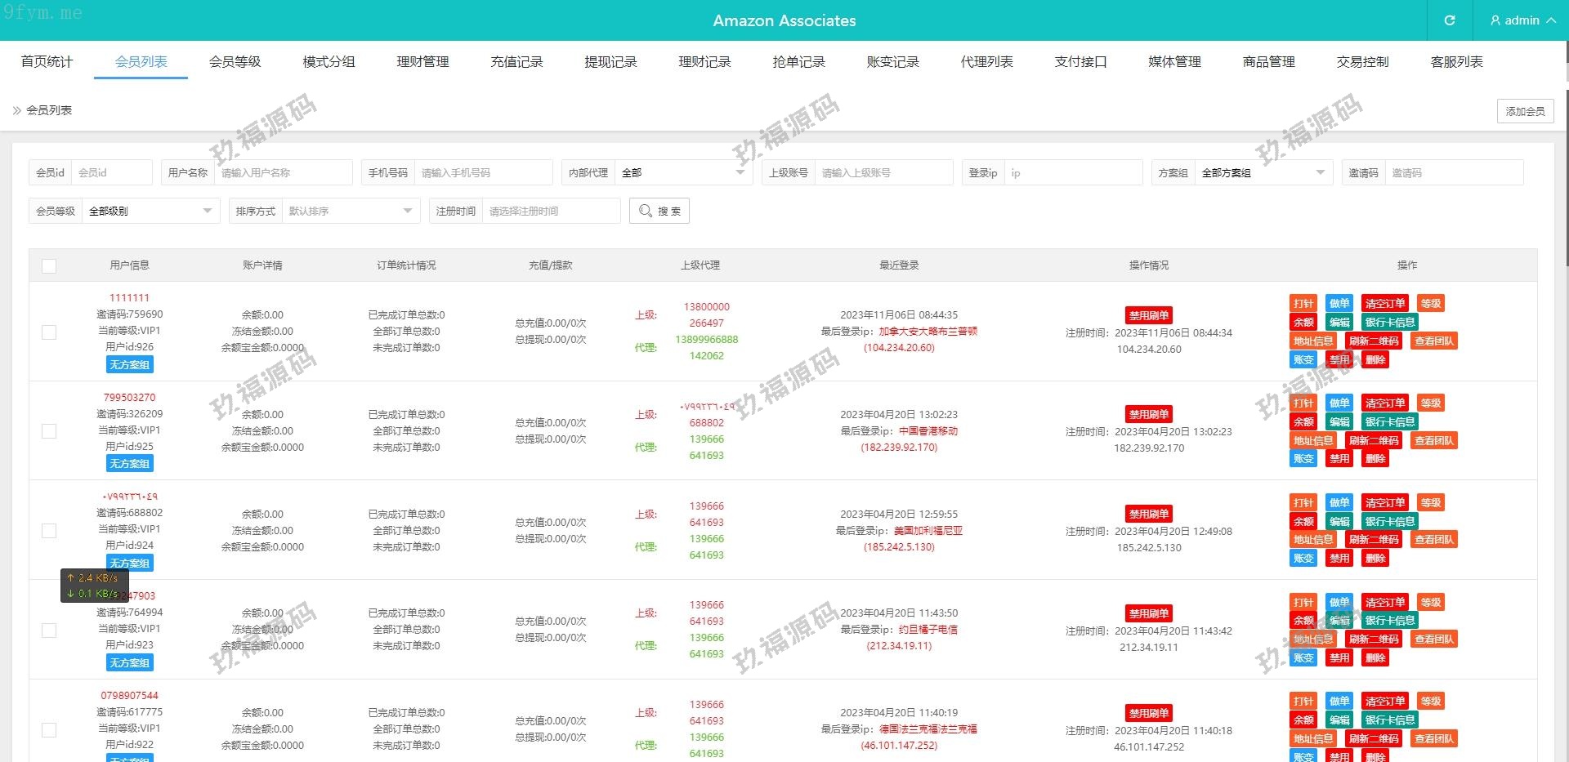Click the breadcrumb arrow icon beside 会员列表
Image resolution: width=1569 pixels, height=762 pixels.
click(16, 110)
